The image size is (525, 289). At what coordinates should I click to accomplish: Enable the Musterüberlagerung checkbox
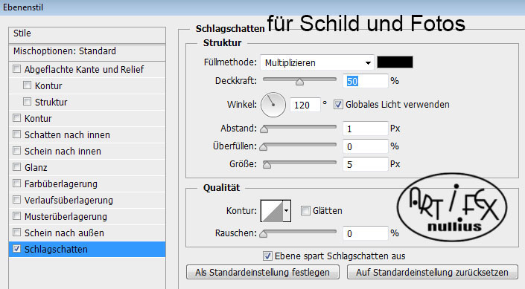[16, 216]
